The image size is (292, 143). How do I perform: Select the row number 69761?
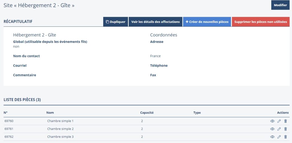[x=9, y=129]
